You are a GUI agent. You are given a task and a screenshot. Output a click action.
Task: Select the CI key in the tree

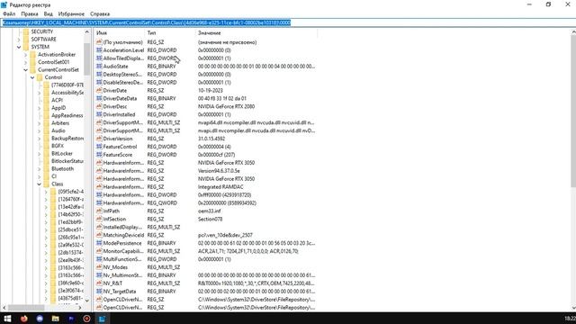[54, 176]
